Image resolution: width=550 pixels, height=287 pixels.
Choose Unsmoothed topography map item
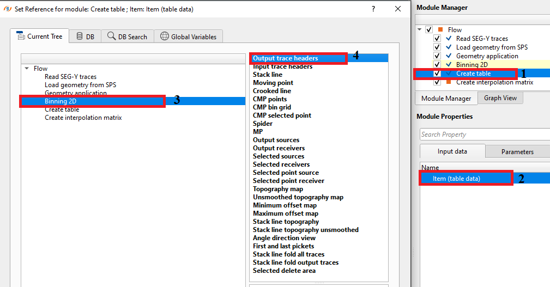click(298, 197)
